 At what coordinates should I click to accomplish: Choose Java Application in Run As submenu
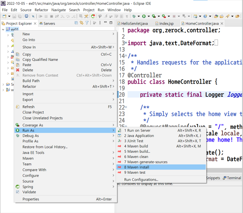pos(161,136)
